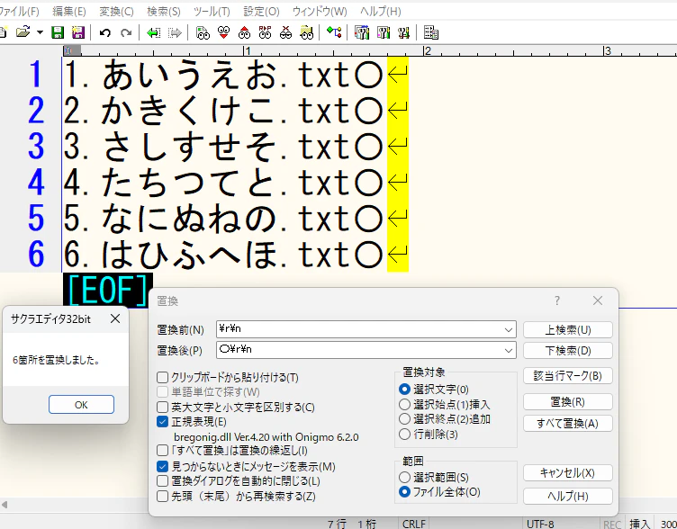Click the green Save icon
Image resolution: width=677 pixels, height=529 pixels.
pyautogui.click(x=58, y=32)
